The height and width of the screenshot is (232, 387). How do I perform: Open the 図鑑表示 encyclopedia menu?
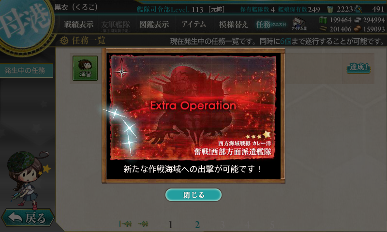[x=154, y=24]
